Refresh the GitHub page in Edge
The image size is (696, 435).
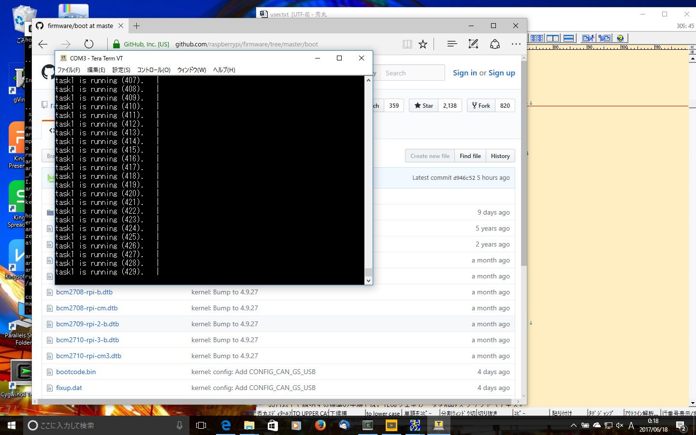click(88, 44)
